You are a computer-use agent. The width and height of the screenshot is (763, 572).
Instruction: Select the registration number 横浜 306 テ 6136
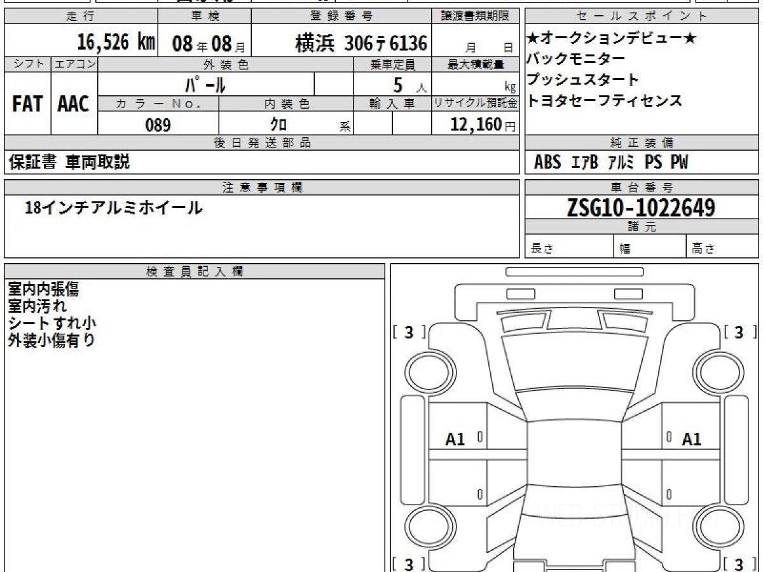tap(361, 43)
